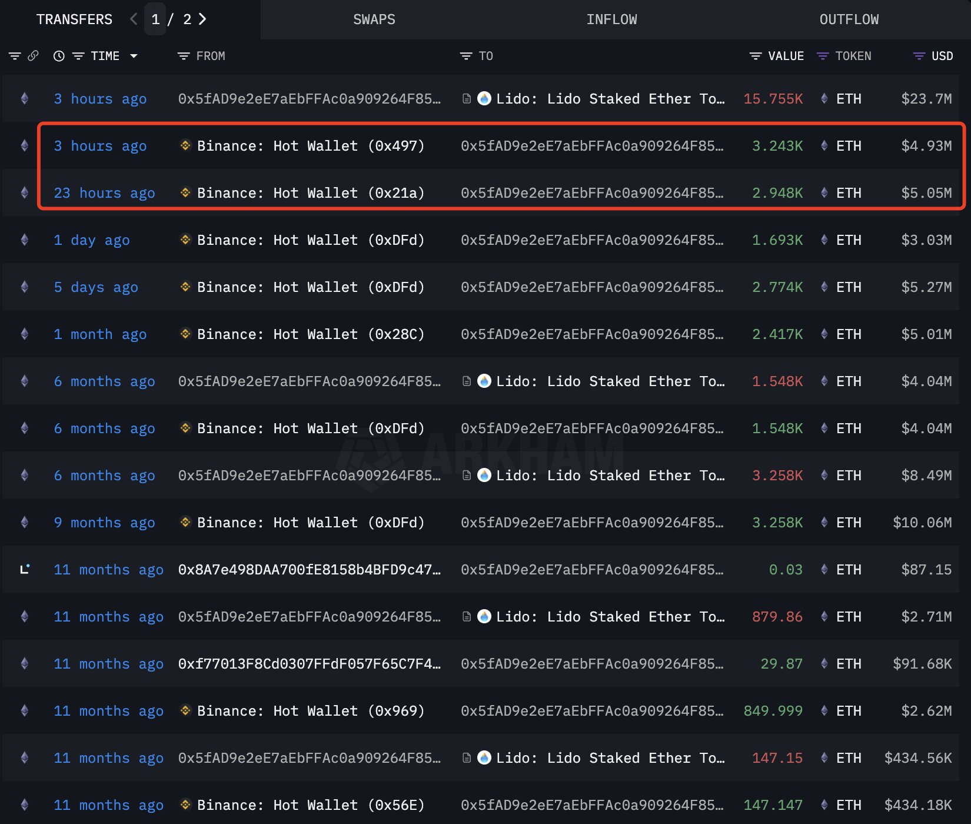The height and width of the screenshot is (824, 971).
Task: Click the Binance logo in the 0x497 row
Action: click(x=185, y=145)
